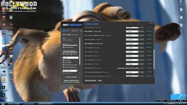
Task: Click the Windows Start orb
Action: coord(3,104)
